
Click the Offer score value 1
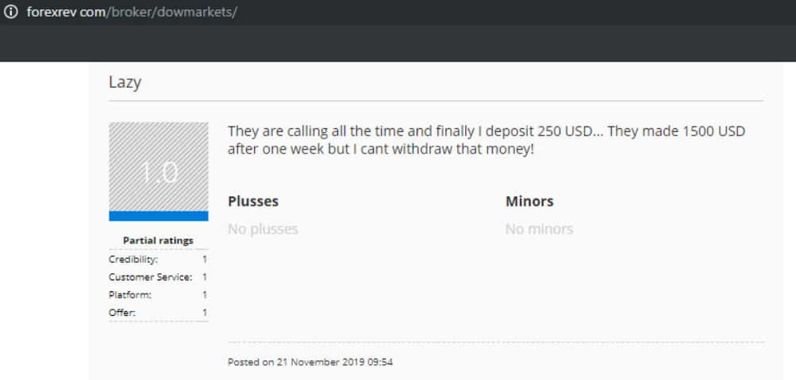pos(205,313)
